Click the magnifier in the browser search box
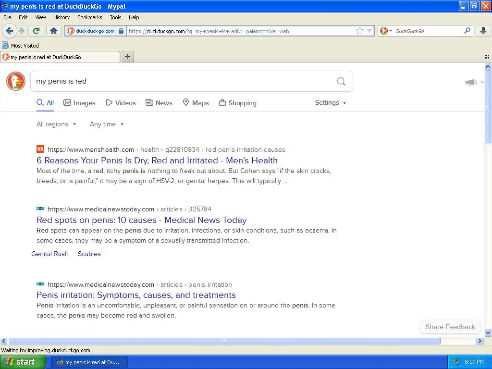Viewport: 492px width, 369px height. (467, 31)
